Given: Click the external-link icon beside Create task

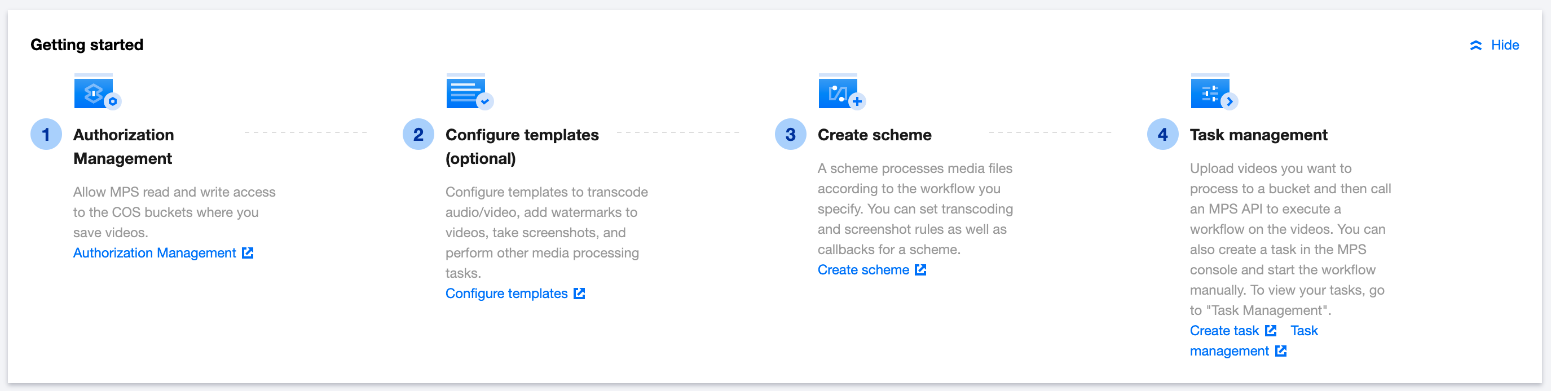Looking at the screenshot, I should (1271, 331).
